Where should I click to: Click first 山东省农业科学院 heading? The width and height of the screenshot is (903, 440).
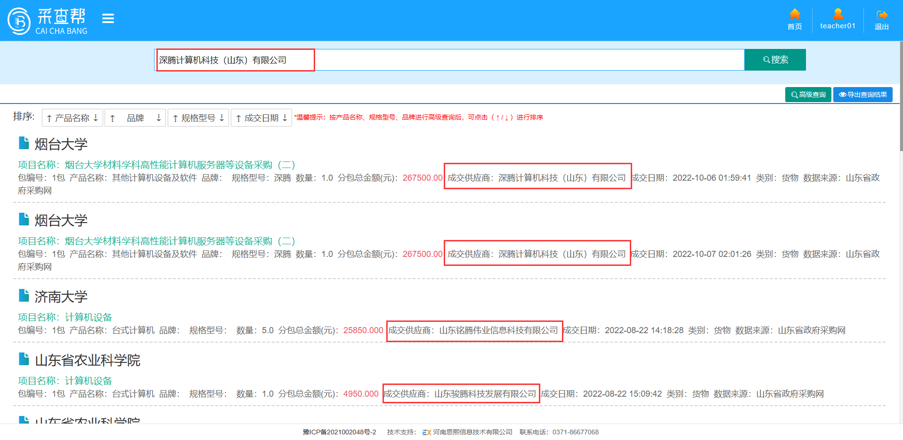(x=88, y=360)
